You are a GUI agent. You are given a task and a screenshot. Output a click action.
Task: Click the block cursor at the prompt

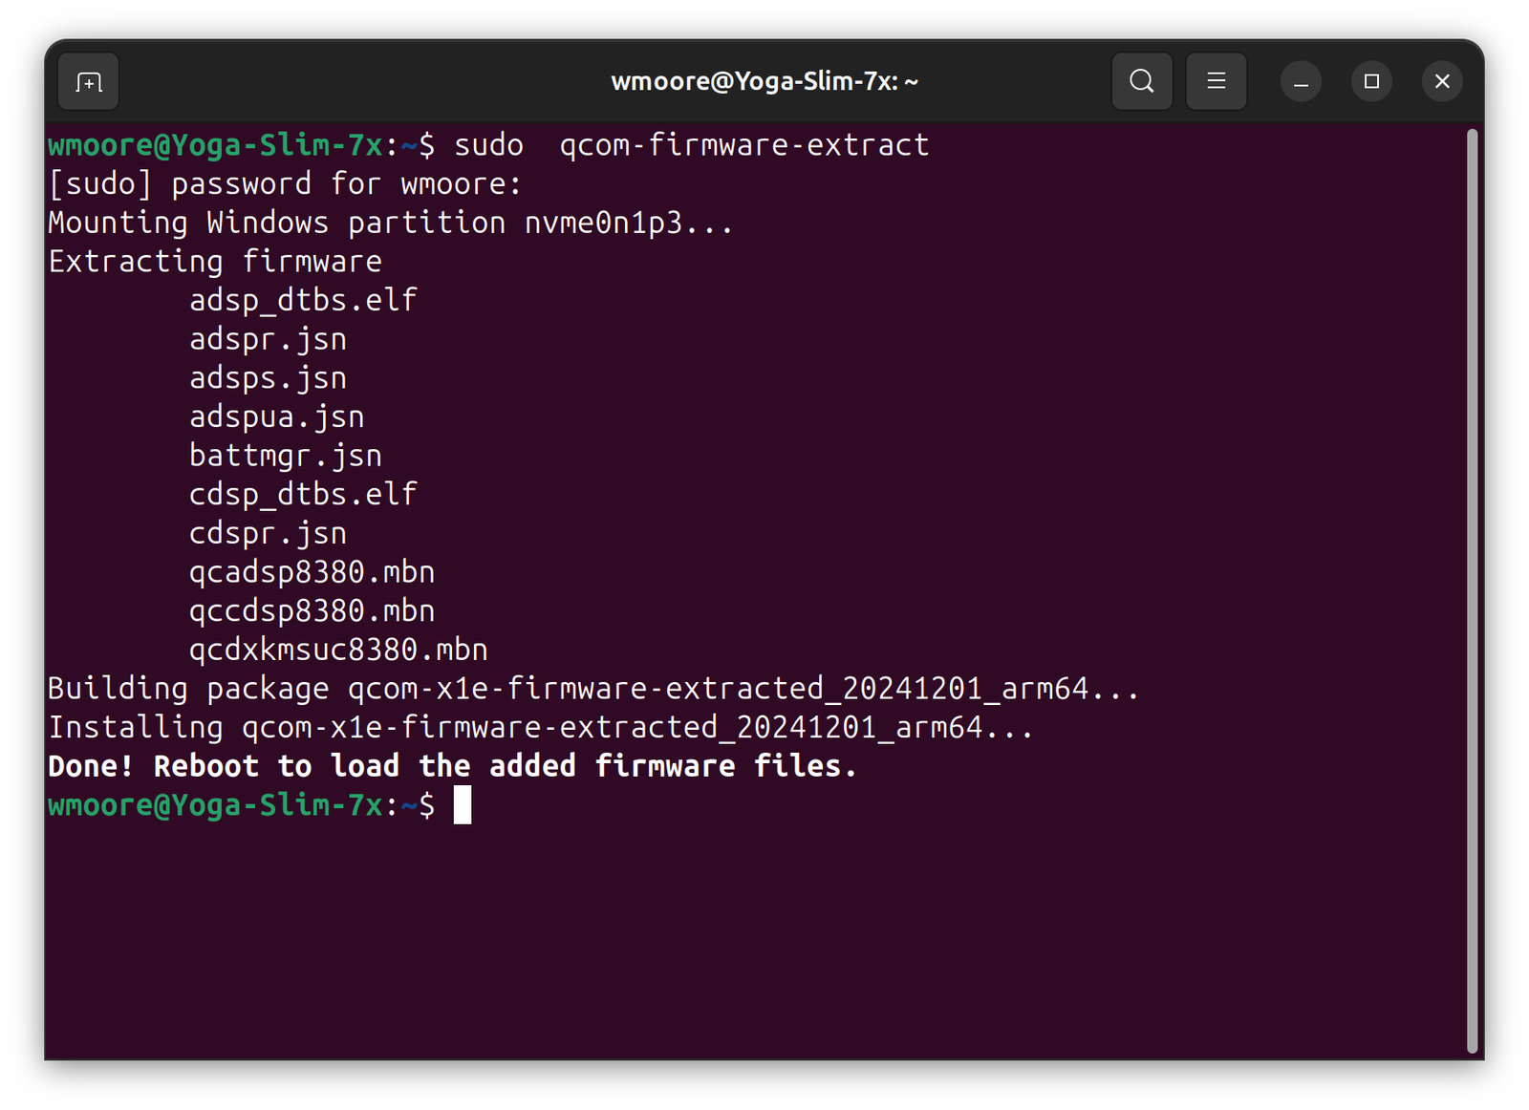point(463,805)
